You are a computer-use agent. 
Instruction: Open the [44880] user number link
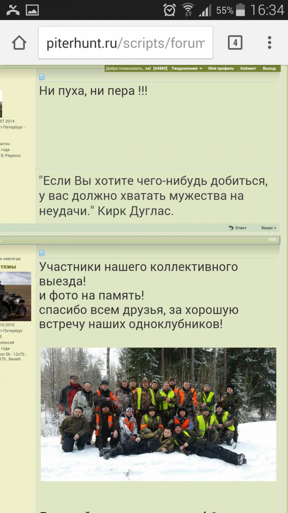[x=160, y=68]
